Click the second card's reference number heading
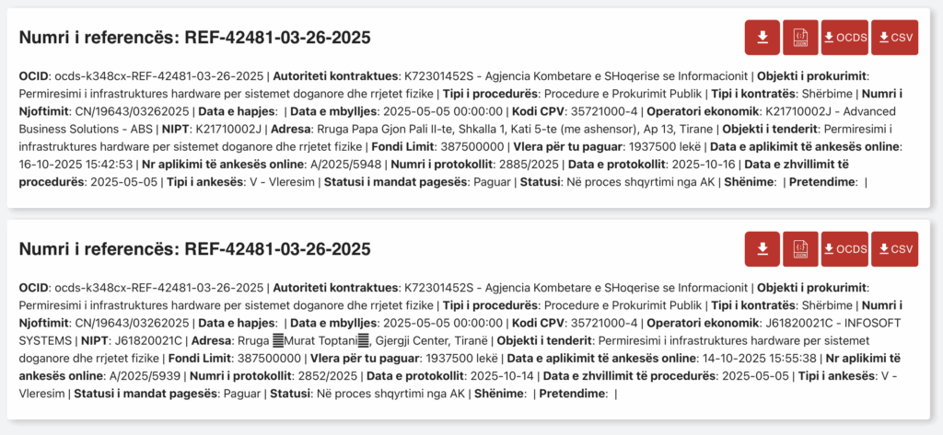Screen dimensions: 943x435 (x=194, y=249)
